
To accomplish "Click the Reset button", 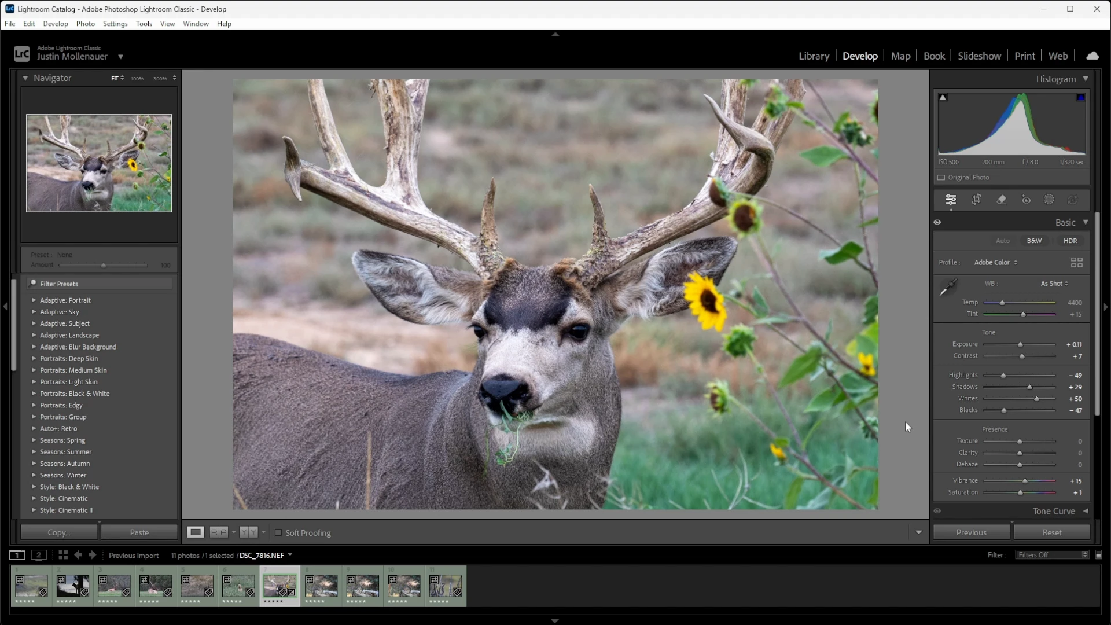I will (1052, 532).
